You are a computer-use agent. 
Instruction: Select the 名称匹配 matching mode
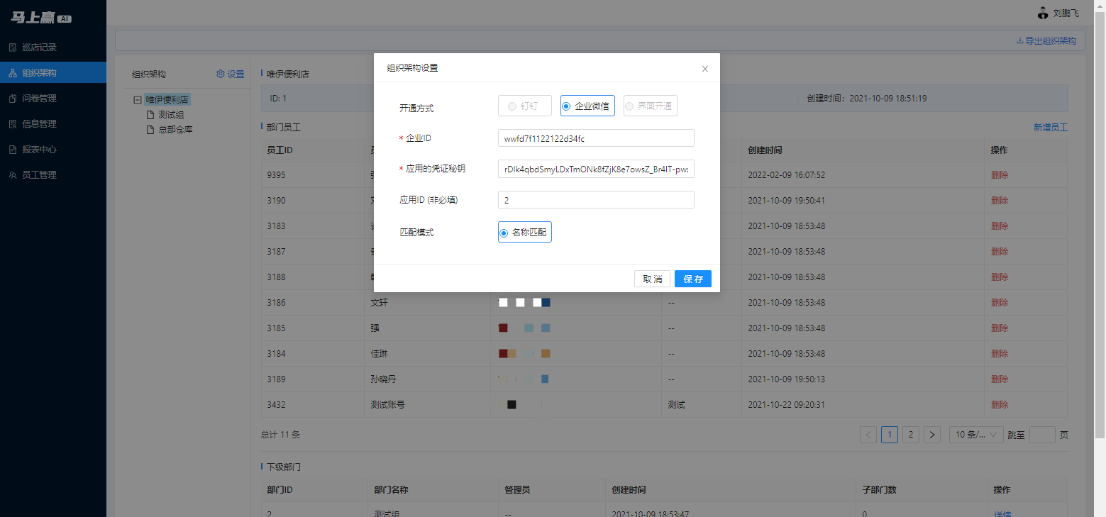[525, 232]
